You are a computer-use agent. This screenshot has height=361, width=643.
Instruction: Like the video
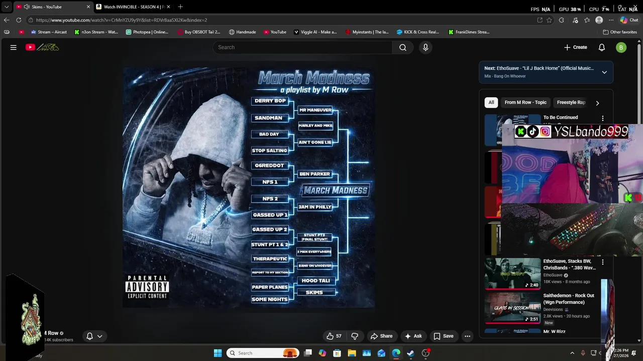[334, 336]
